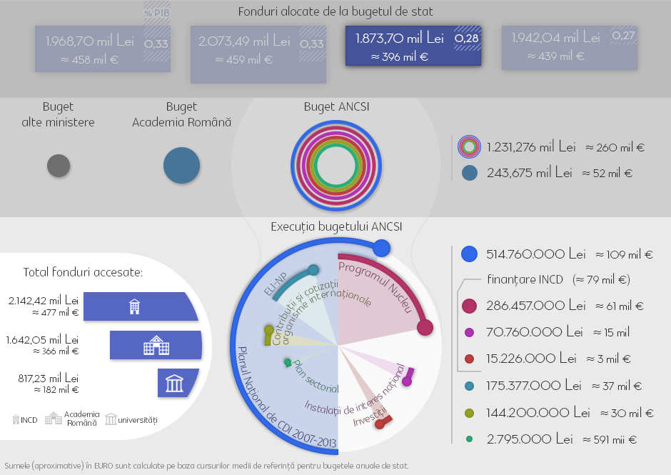The image size is (671, 475).
Task: Click the crimson dot ending Programul Nucleu arc
Action: 425,328
